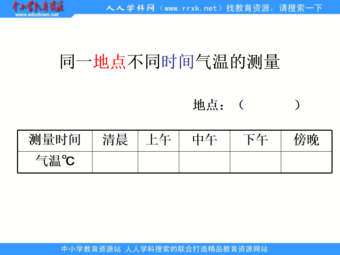This screenshot has height=255, width=340.
Task: Click the red 地点 in the title
Action: [110, 62]
